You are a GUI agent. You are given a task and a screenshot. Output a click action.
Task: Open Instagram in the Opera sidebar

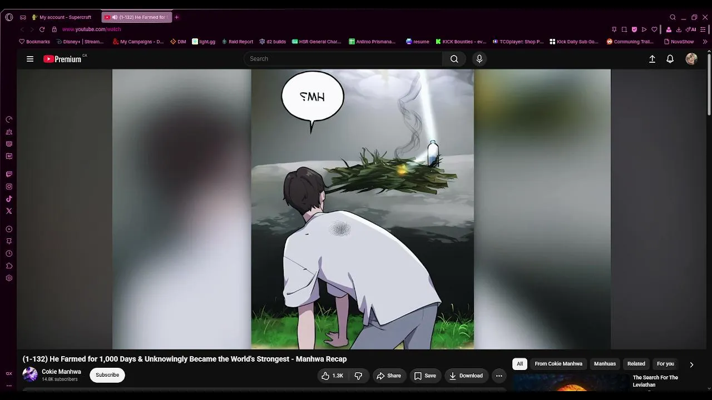point(9,187)
